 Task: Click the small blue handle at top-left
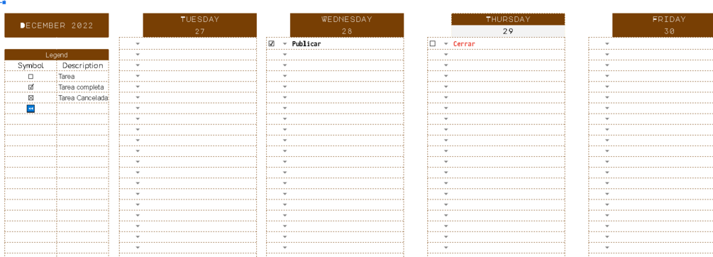click(x=4, y=2)
